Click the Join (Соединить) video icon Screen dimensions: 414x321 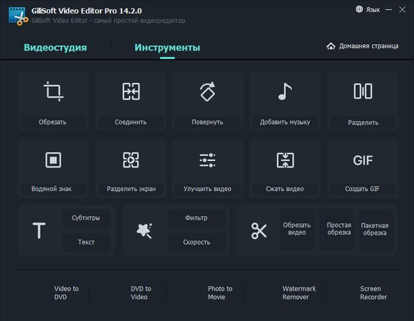point(131,91)
